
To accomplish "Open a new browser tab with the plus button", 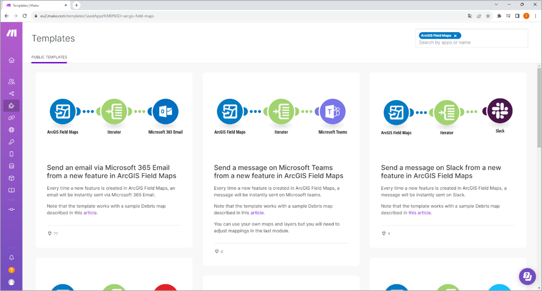I will coord(76,5).
